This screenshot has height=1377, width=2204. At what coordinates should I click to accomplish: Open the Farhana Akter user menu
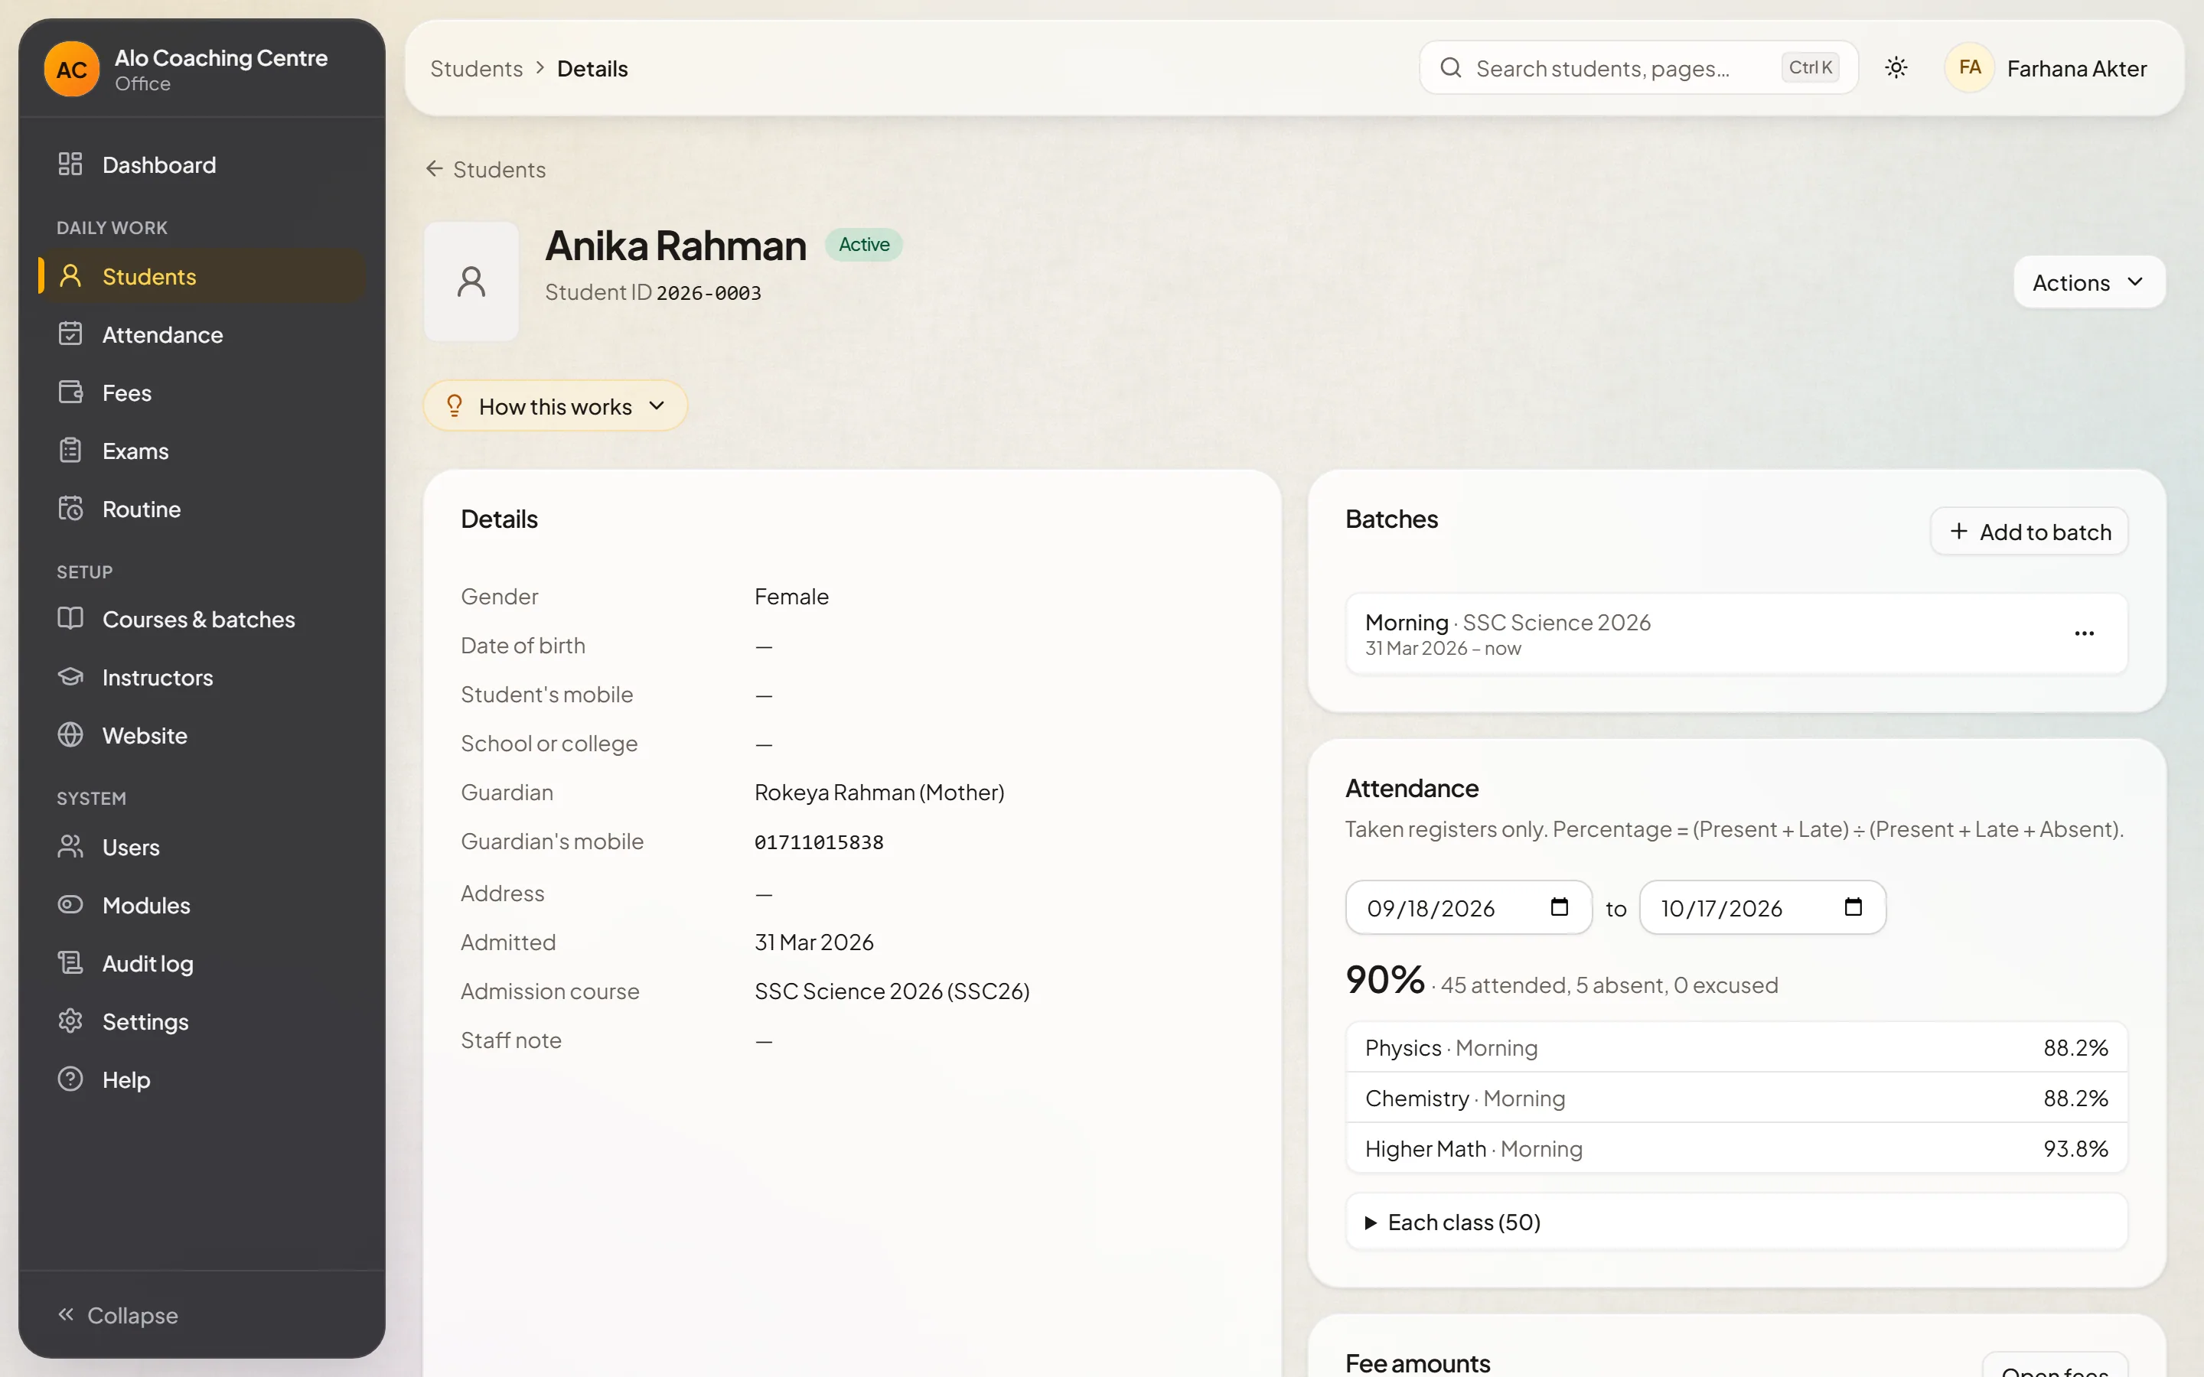2046,68
